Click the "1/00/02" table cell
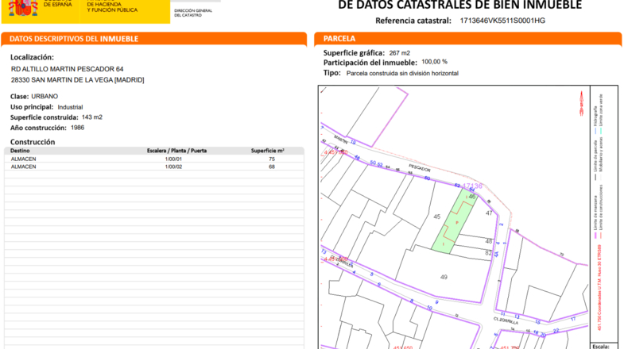The image size is (628, 349). click(x=173, y=167)
